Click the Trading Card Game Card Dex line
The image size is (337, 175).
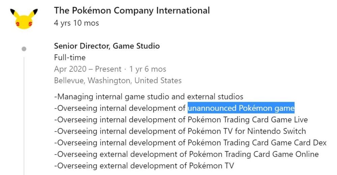(190, 143)
